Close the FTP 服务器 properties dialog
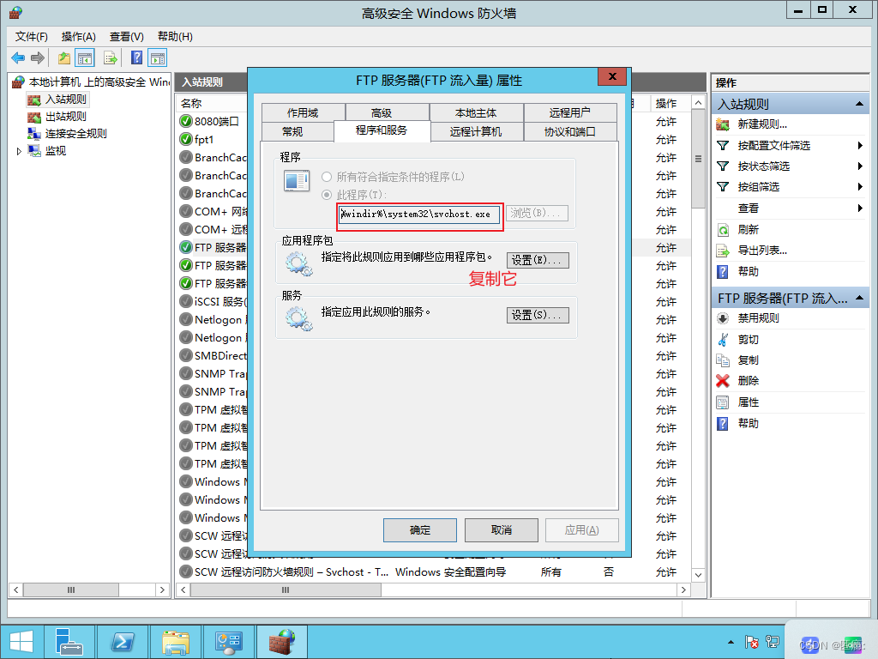The height and width of the screenshot is (659, 878). (612, 76)
